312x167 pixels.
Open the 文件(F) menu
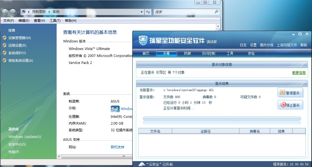(9, 21)
